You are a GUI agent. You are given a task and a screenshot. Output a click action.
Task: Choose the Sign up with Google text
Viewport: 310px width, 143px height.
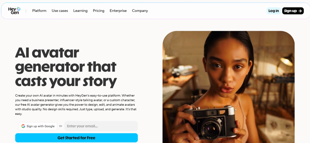pos(41,126)
